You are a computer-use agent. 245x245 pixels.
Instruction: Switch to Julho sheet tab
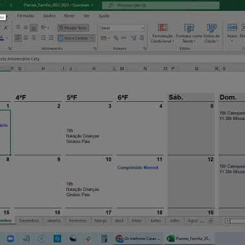pos(174,220)
